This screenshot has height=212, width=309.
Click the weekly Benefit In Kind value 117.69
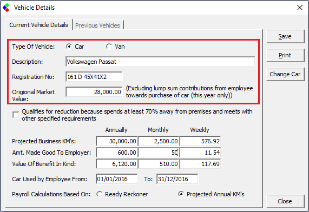200,164
